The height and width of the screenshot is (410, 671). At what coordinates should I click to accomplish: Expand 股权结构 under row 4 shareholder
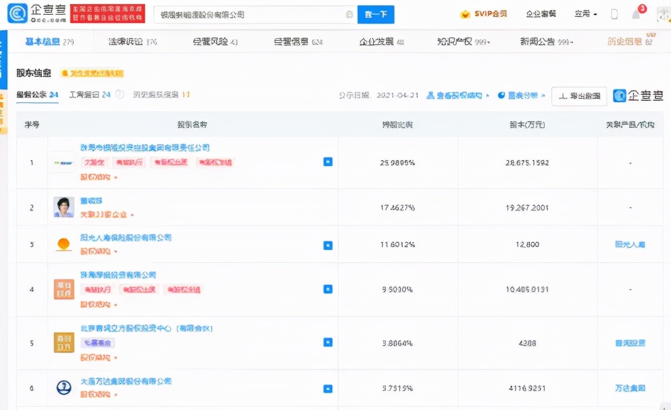98,304
